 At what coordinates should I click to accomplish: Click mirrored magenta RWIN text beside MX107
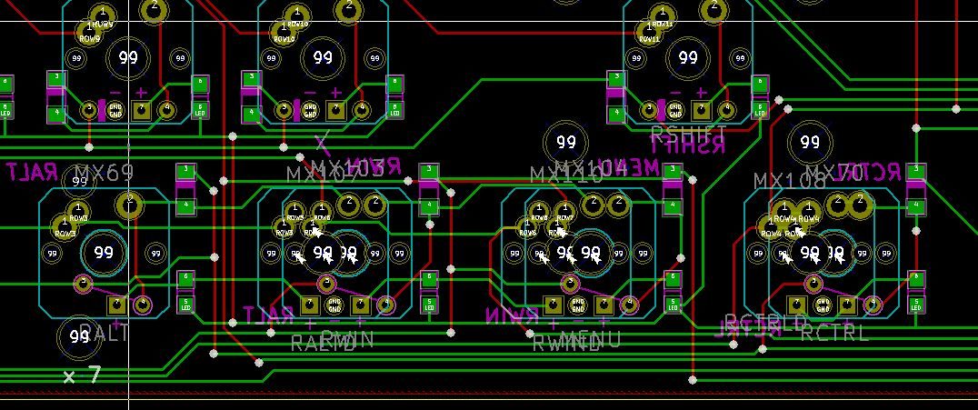click(374, 165)
